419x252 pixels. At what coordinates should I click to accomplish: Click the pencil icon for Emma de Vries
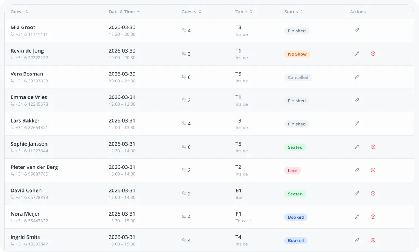coord(356,101)
